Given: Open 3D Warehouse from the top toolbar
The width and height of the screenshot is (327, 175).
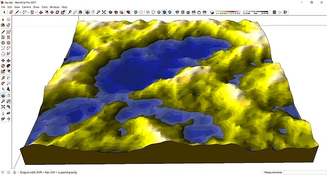Looking at the screenshot, I should click(110, 12).
